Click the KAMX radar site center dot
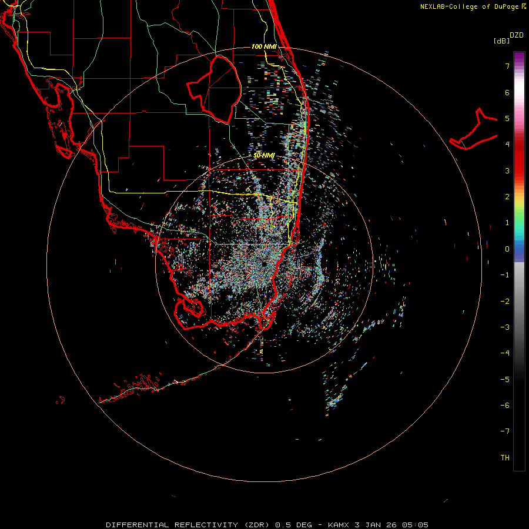 click(x=264, y=264)
